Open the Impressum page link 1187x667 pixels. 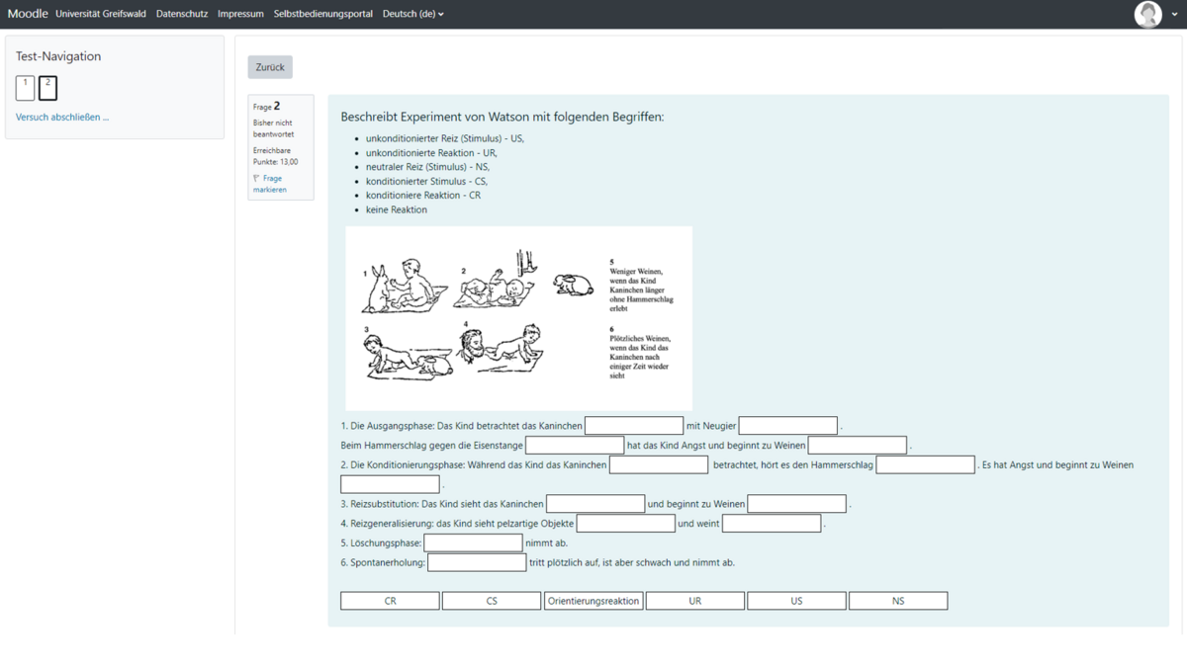point(240,14)
